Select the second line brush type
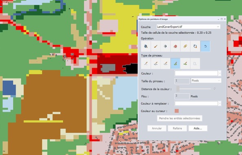 [156, 63]
